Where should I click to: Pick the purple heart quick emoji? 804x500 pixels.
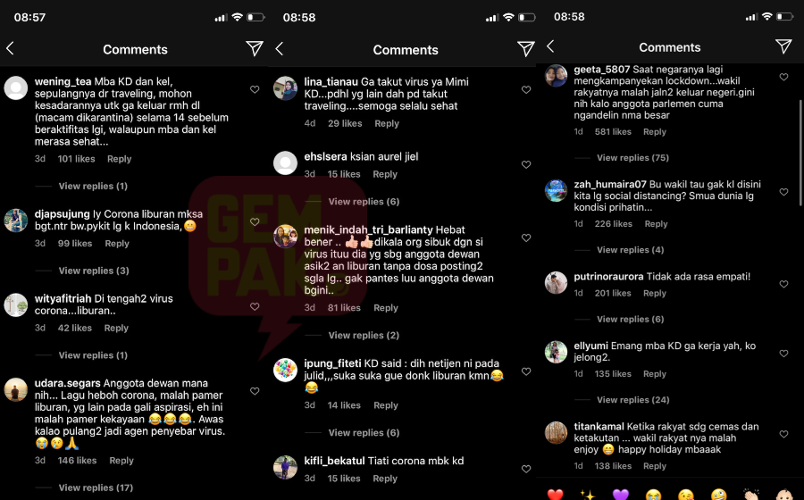point(621,495)
